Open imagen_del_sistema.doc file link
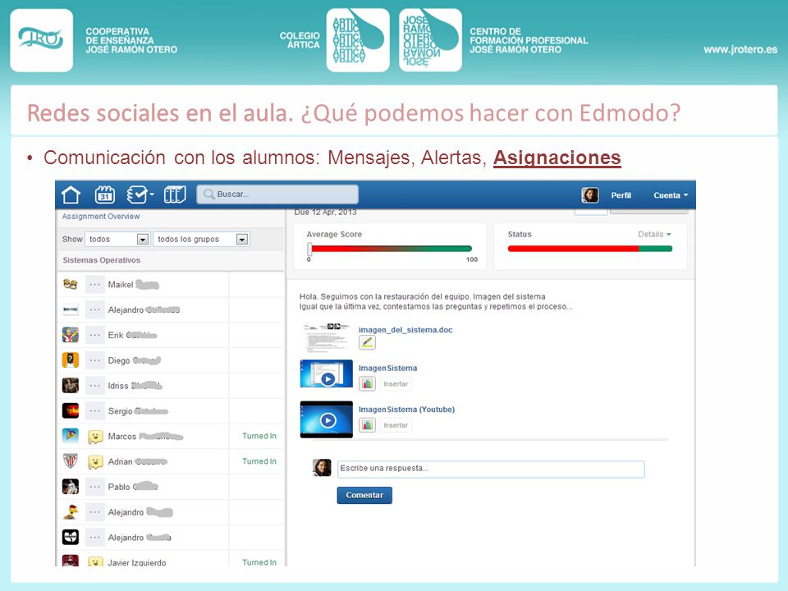Screen dimensions: 788x591 pyautogui.click(x=405, y=330)
